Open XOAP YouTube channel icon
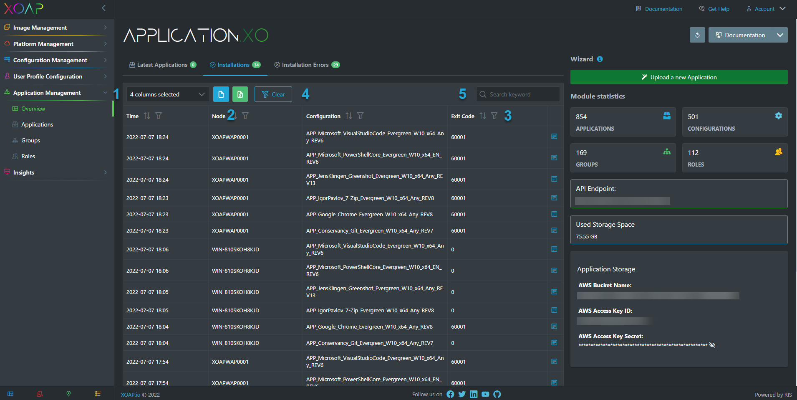This screenshot has height=400, width=797. pyautogui.click(x=485, y=394)
